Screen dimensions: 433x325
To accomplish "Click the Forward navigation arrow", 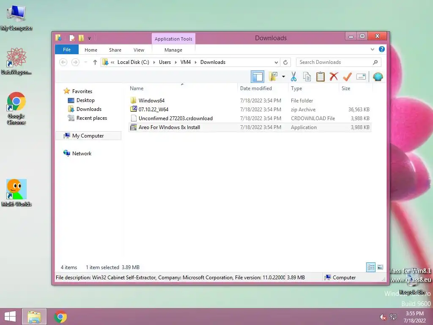I will [75, 62].
